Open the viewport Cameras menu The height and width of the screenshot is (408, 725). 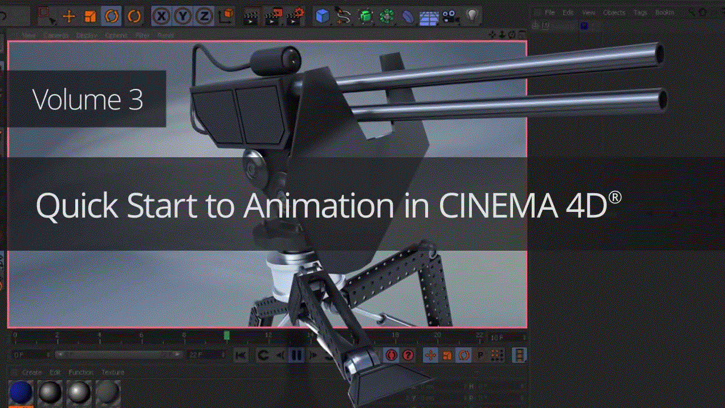pyautogui.click(x=56, y=35)
